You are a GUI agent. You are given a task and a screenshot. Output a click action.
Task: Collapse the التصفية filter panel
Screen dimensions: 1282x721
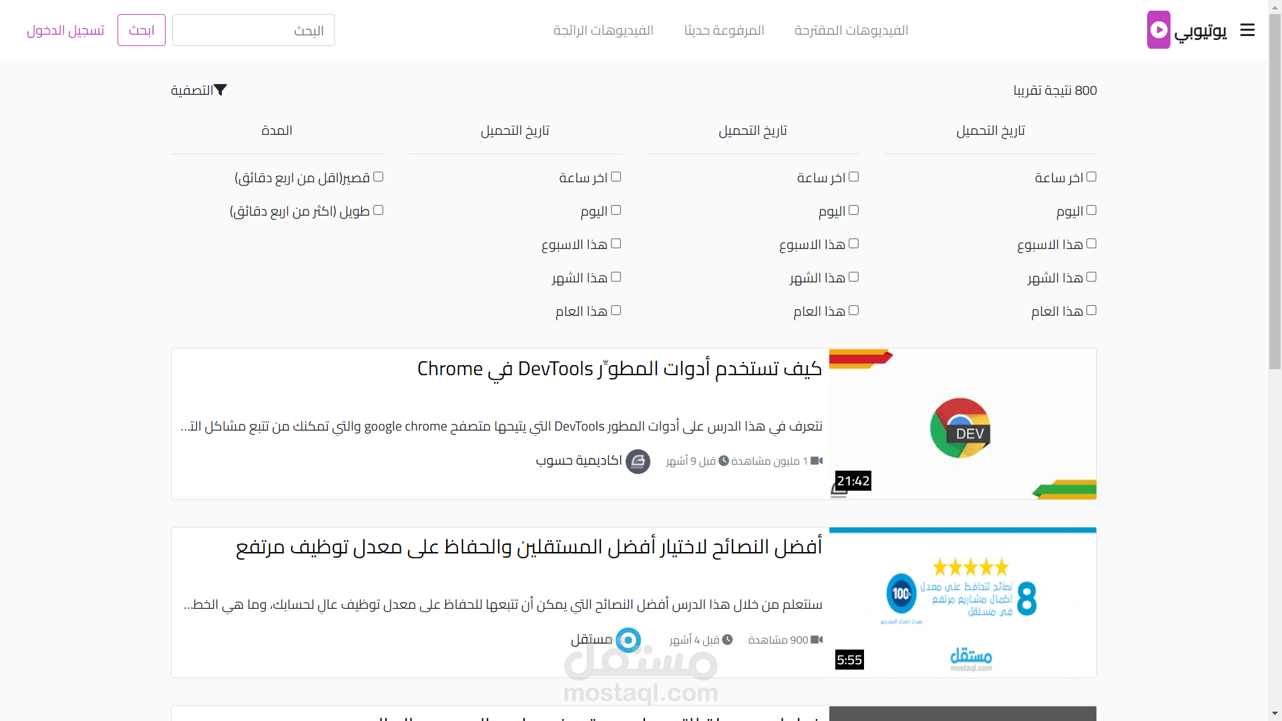(199, 90)
